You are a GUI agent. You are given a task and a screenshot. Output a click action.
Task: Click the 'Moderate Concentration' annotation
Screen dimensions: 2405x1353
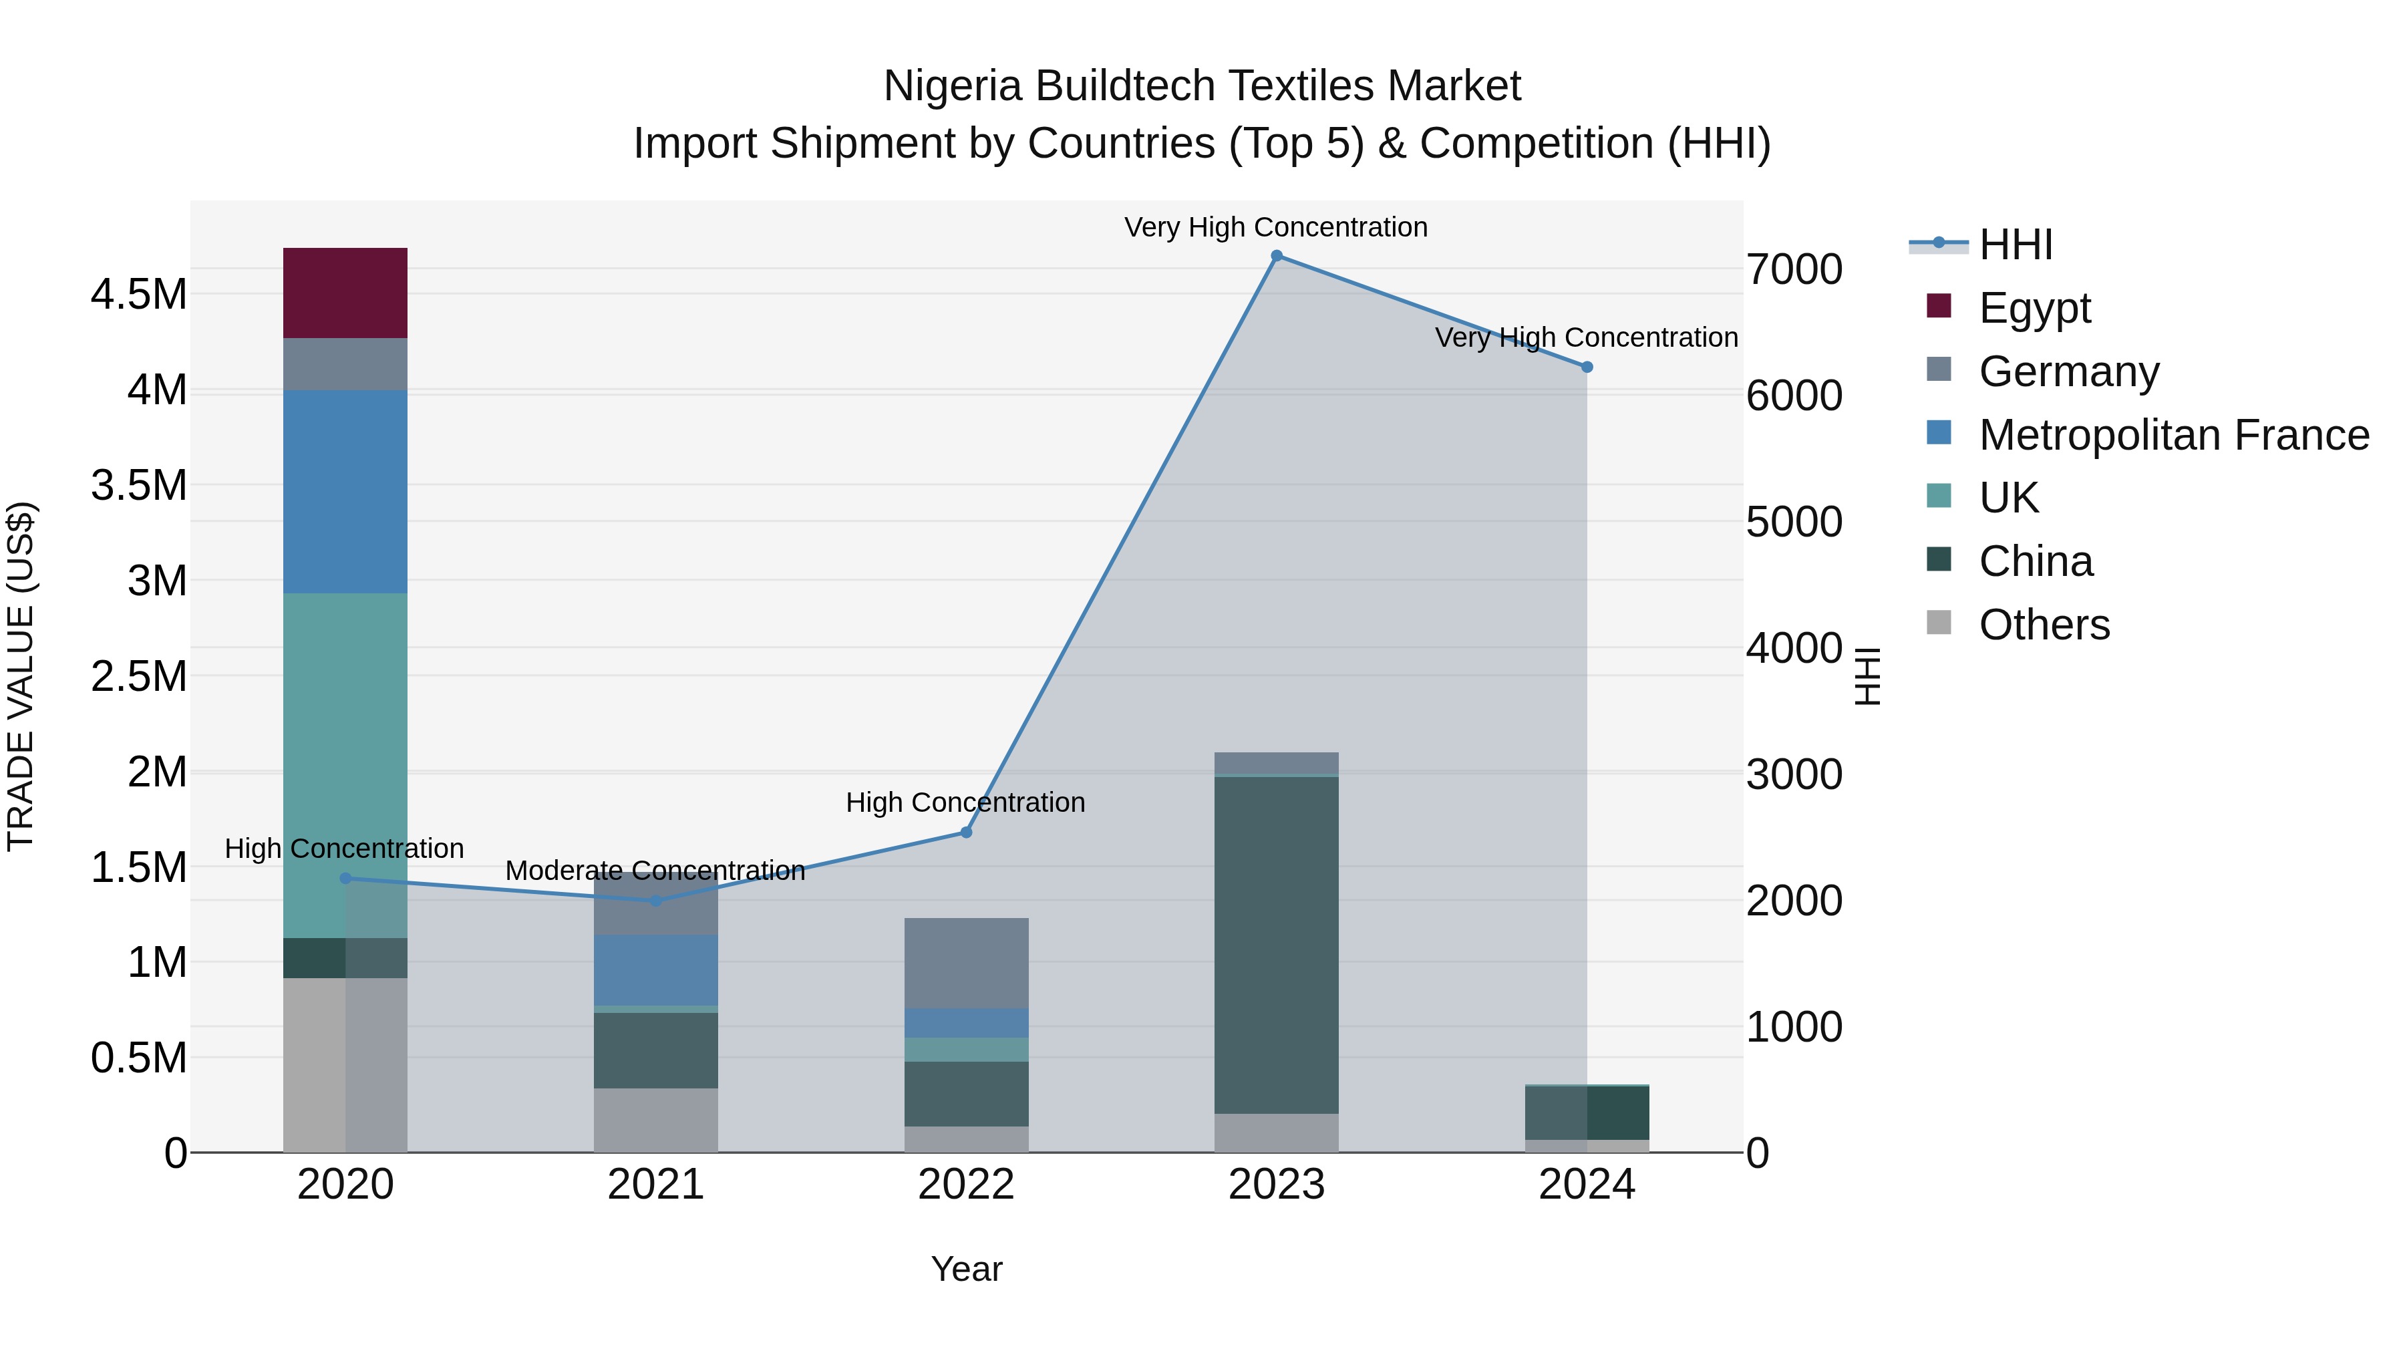click(655, 871)
